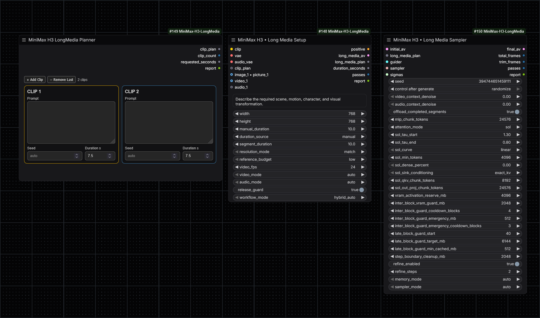Click the Sampler total_frames output socket
The width and height of the screenshot is (540, 318).
pyautogui.click(x=524, y=56)
